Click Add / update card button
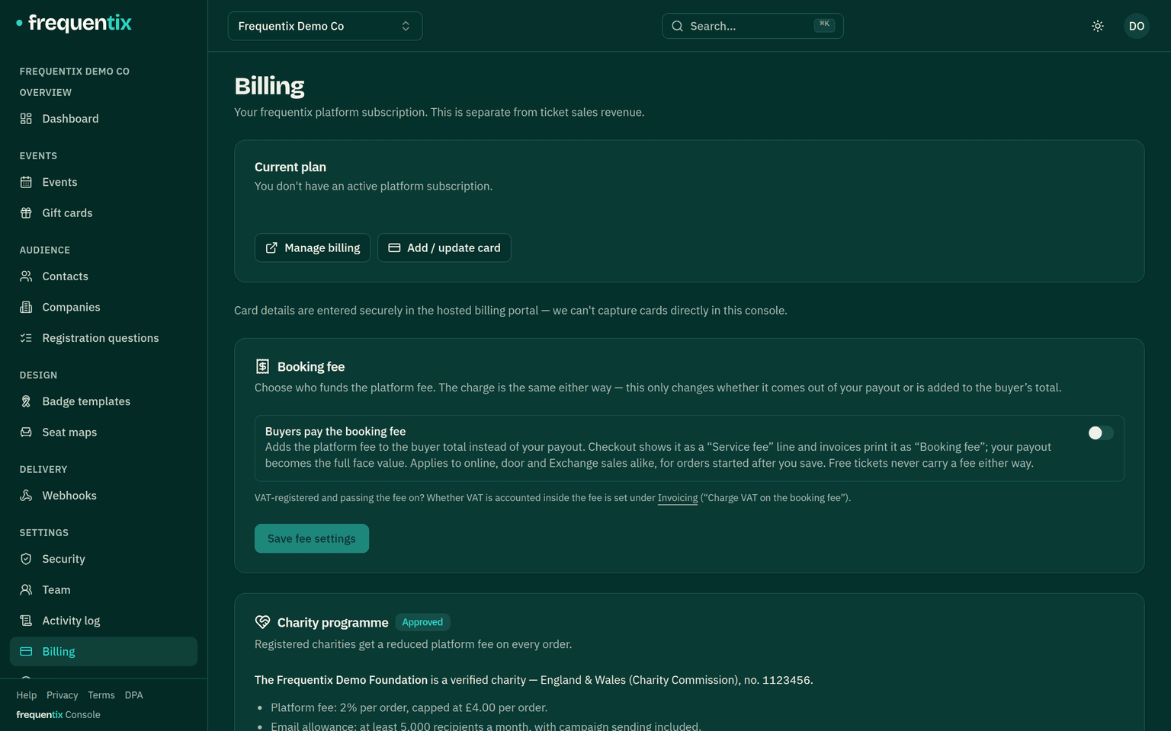Image resolution: width=1171 pixels, height=731 pixels. click(x=444, y=248)
